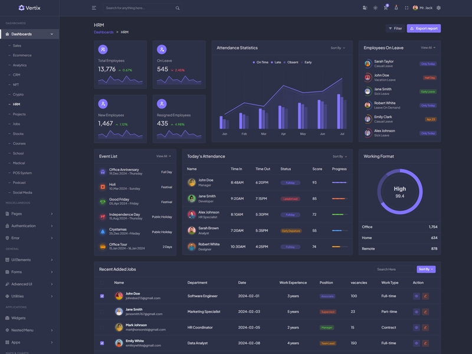Viewport: 472px width, 354px height.
Task: Click View All in Employees On Leave
Action: 428,48
